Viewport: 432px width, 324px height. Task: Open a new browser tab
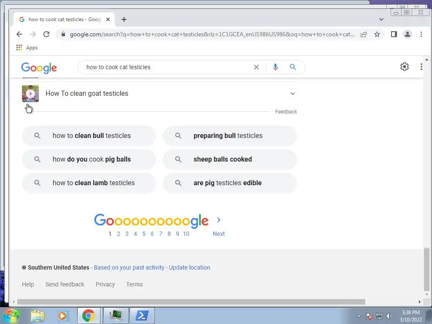tap(124, 19)
